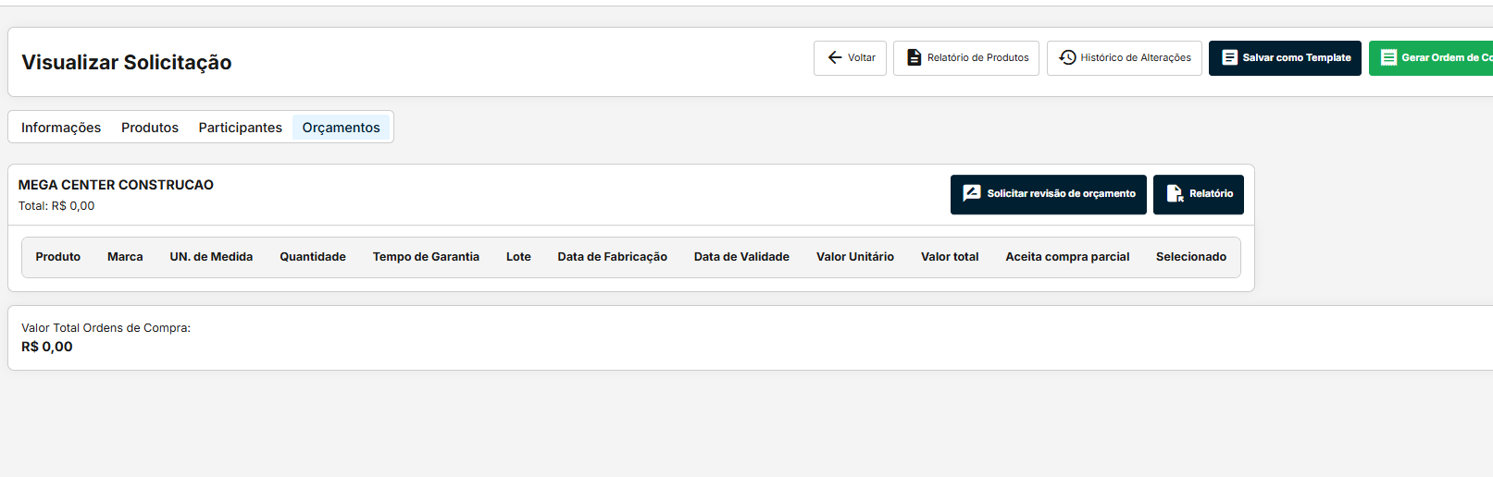Click the Data de Validade column header

(741, 257)
